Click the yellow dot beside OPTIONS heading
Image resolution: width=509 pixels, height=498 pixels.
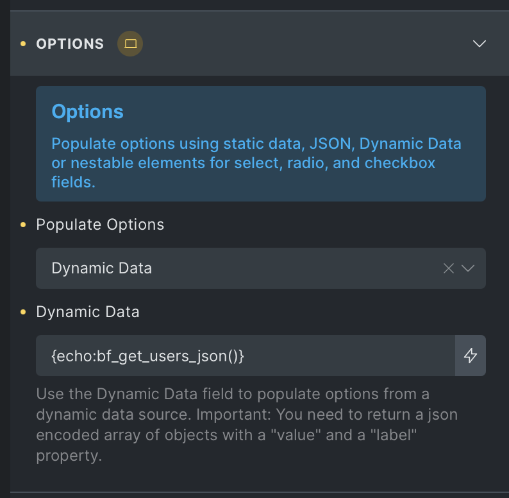point(23,44)
